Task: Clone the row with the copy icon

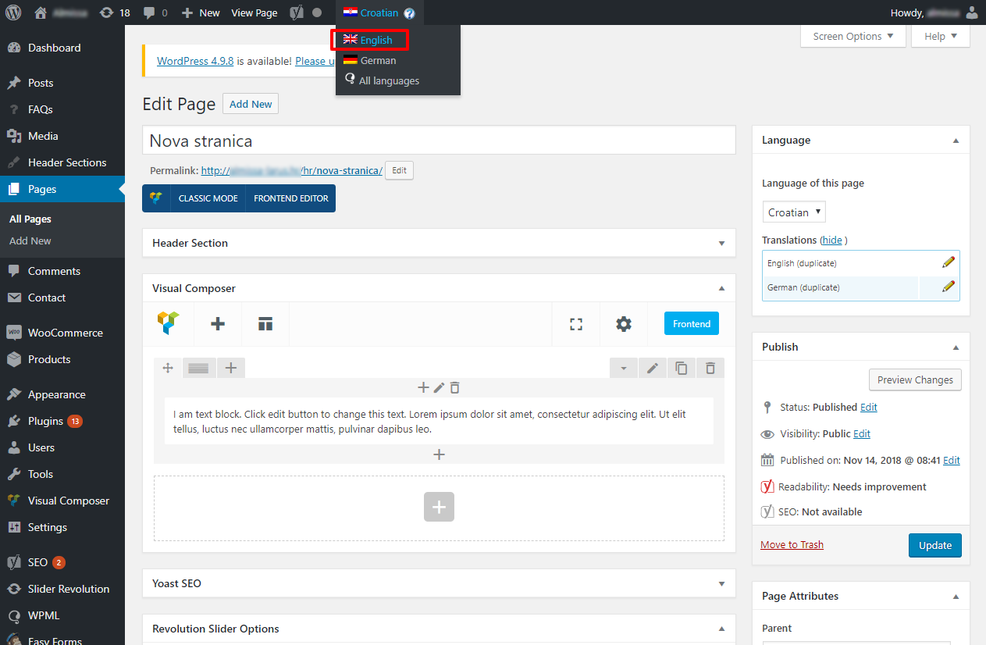Action: click(x=681, y=368)
